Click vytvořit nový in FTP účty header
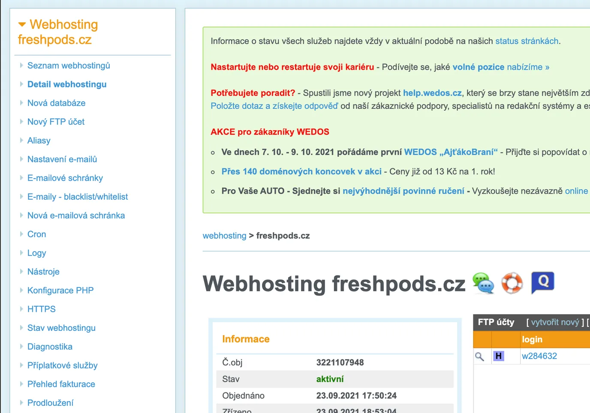 point(555,322)
